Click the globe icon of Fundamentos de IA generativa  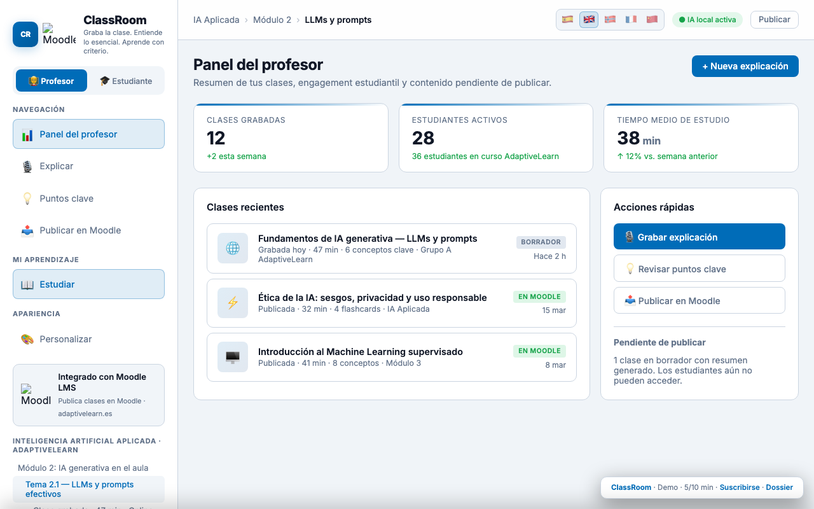coord(233,248)
